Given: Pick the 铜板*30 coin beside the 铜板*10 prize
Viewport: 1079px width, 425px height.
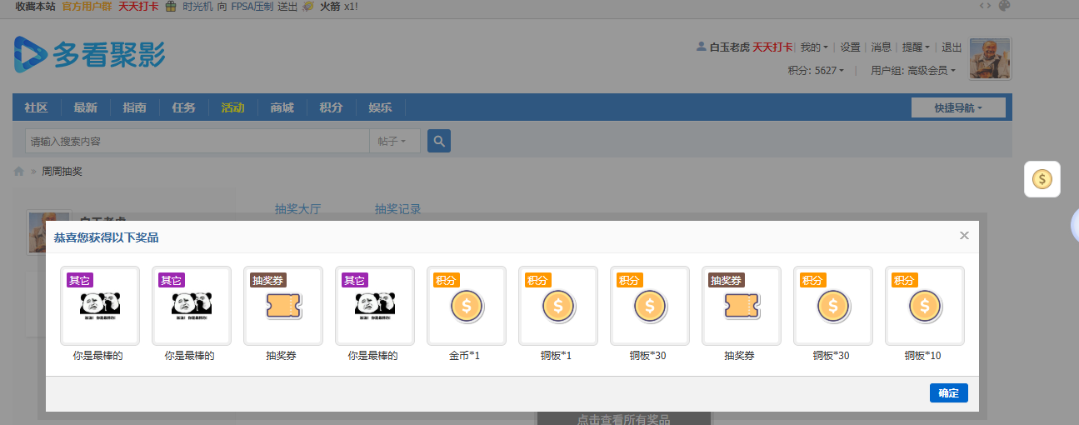Looking at the screenshot, I should pyautogui.click(x=833, y=306).
